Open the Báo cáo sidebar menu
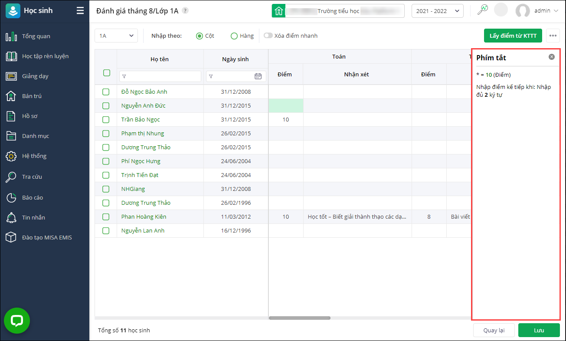This screenshot has width=566, height=341. click(x=33, y=197)
